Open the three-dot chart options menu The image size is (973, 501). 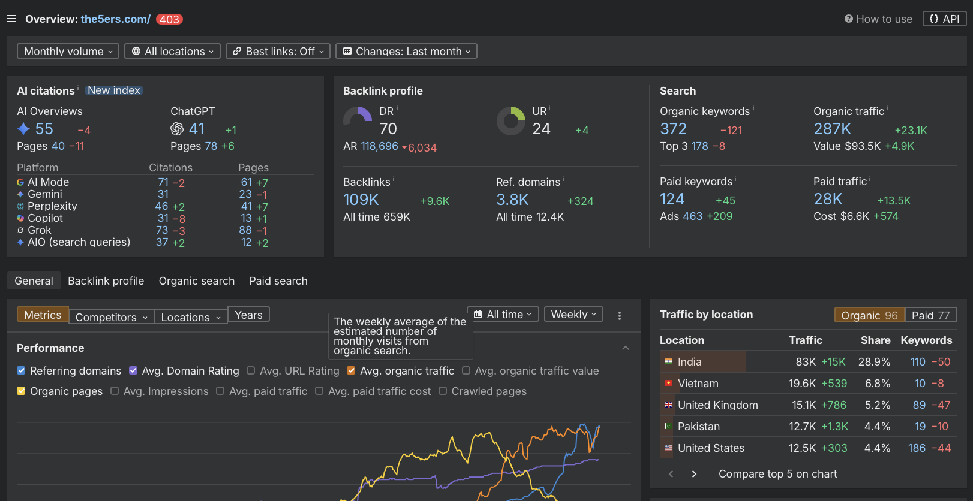point(620,316)
